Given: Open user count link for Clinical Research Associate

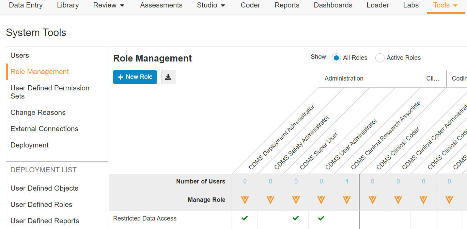Looking at the screenshot, I should 347,181.
